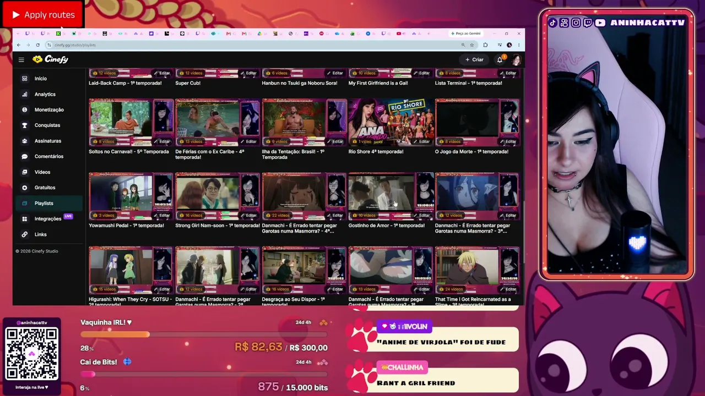This screenshot has height=396, width=705.
Task: Open the Yowamushi Pedal thumbnail
Action: tap(131, 196)
